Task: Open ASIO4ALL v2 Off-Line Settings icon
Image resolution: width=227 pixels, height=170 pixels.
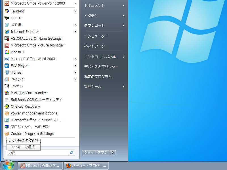Action: coord(7,38)
